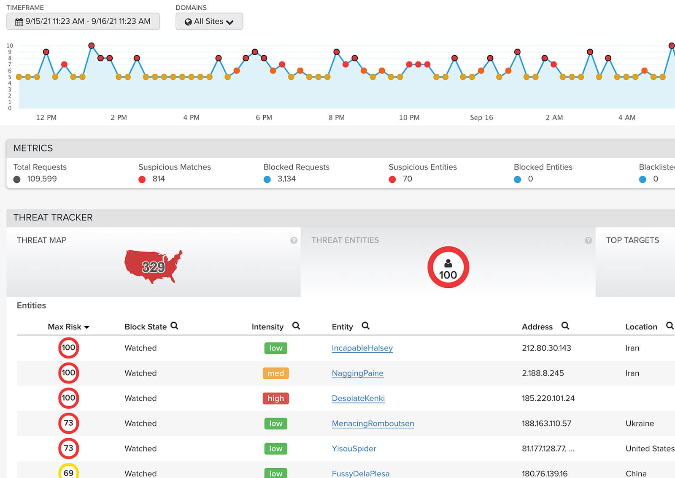Click the globe icon beside All Sites
Screen dimensions: 675x478
(x=188, y=22)
